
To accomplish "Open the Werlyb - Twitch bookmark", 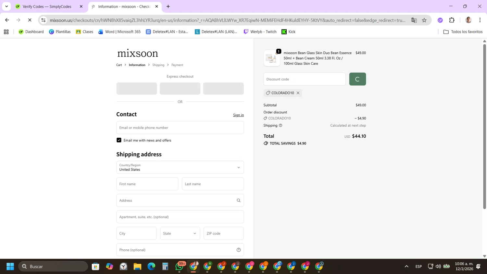I will point(260,32).
